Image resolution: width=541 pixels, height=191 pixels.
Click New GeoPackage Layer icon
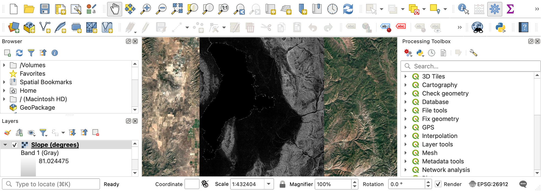29,27
